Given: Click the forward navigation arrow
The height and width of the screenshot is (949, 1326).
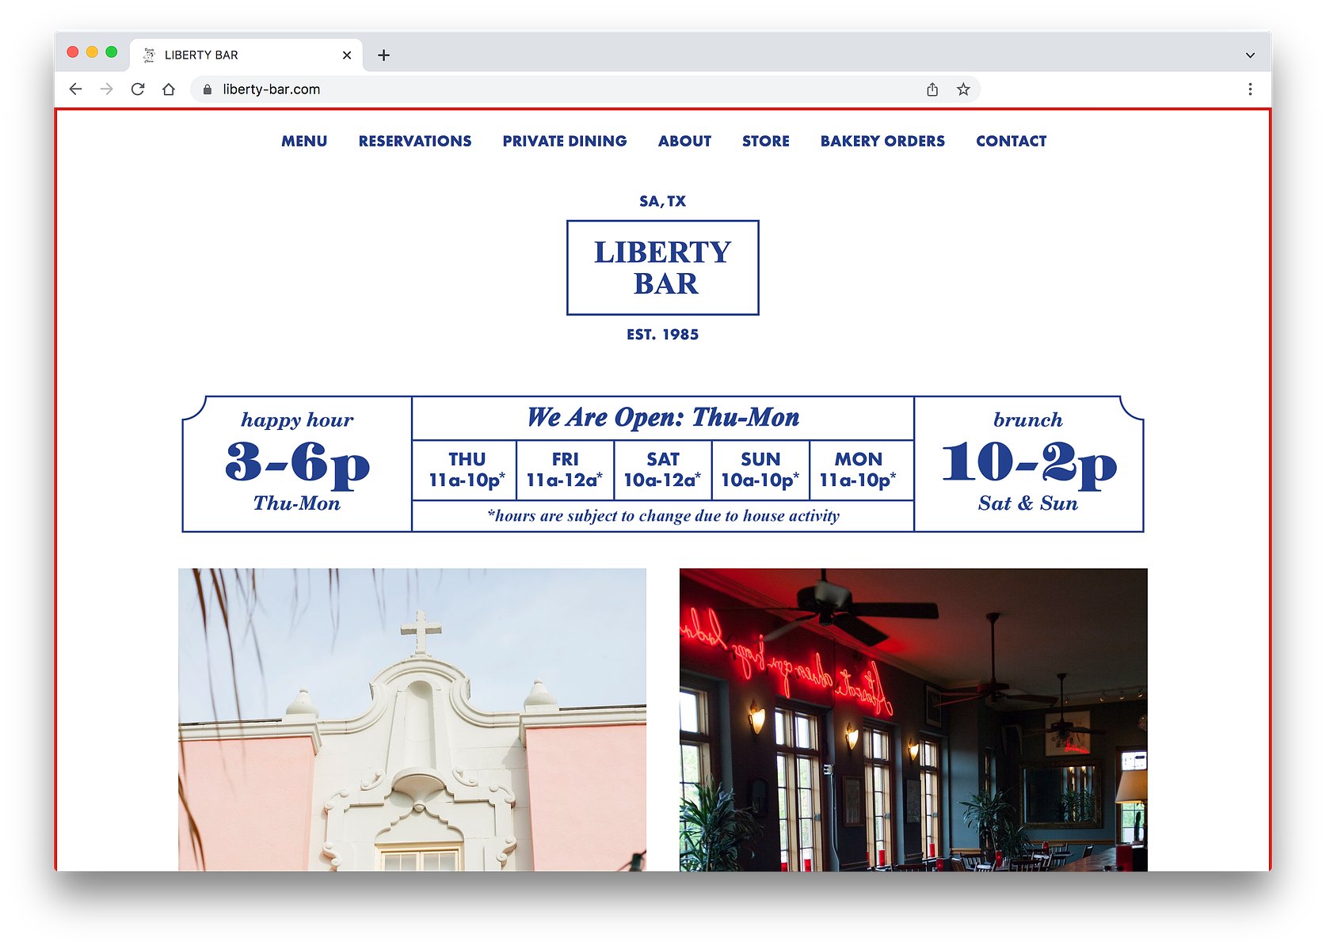Looking at the screenshot, I should click(x=106, y=89).
